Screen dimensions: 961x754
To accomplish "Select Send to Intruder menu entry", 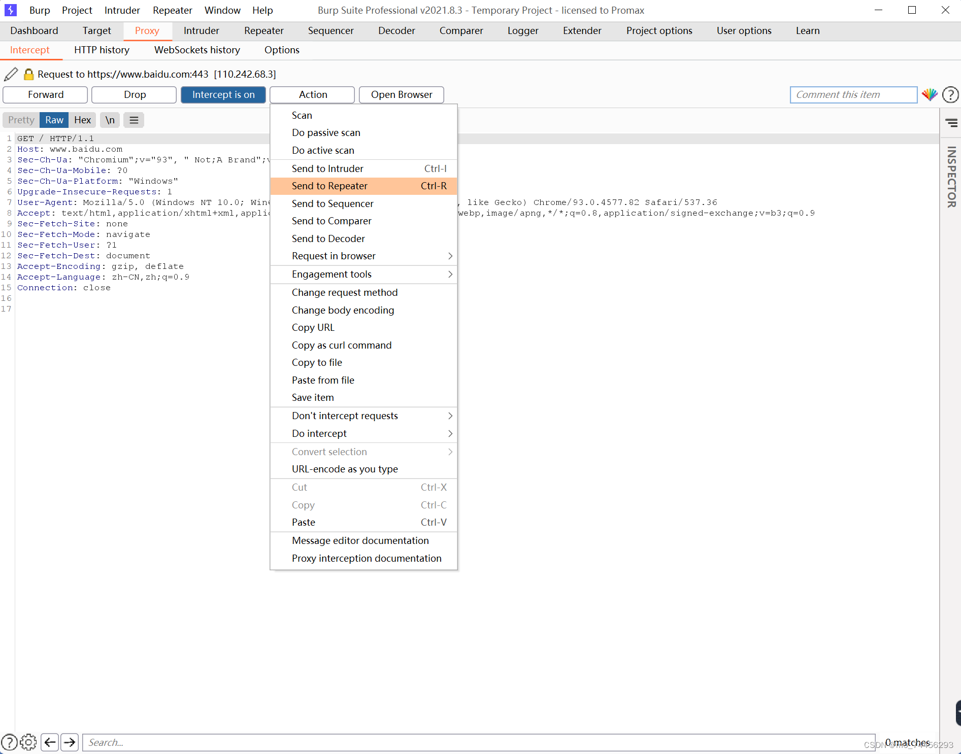I will click(363, 169).
